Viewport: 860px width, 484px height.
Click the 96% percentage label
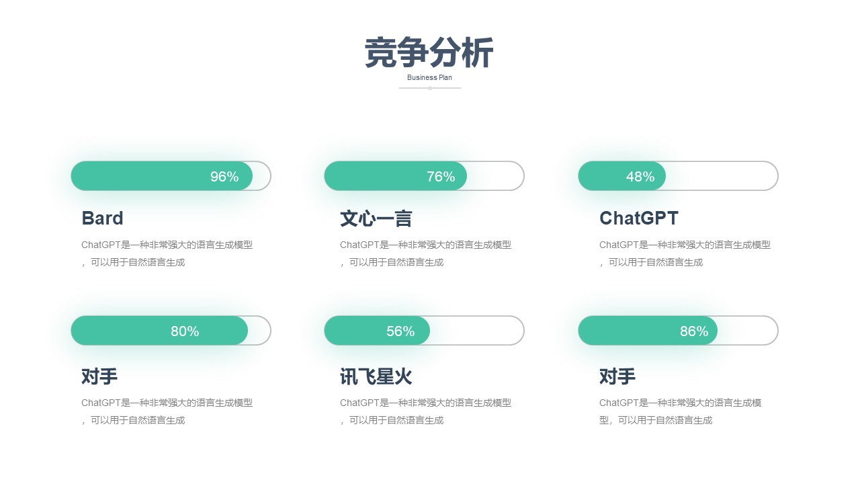tap(224, 177)
